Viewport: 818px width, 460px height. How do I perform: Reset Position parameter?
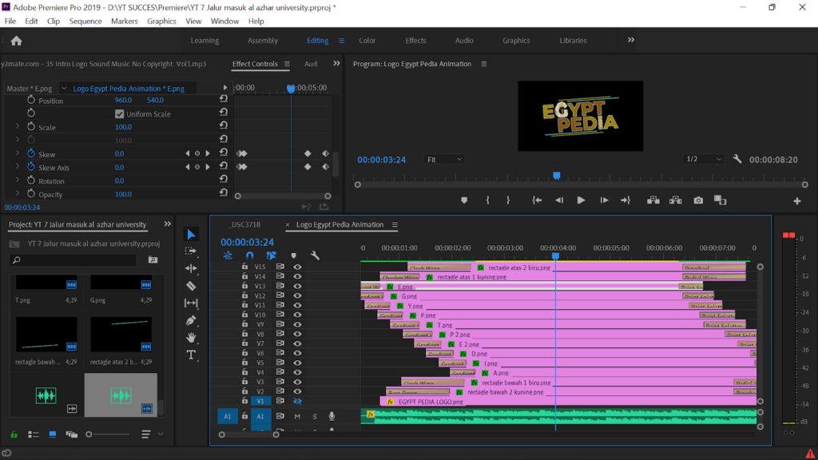(x=224, y=98)
